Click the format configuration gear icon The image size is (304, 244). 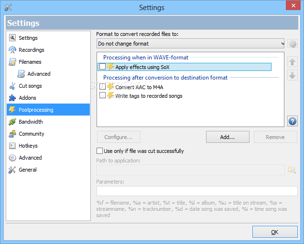(x=293, y=44)
